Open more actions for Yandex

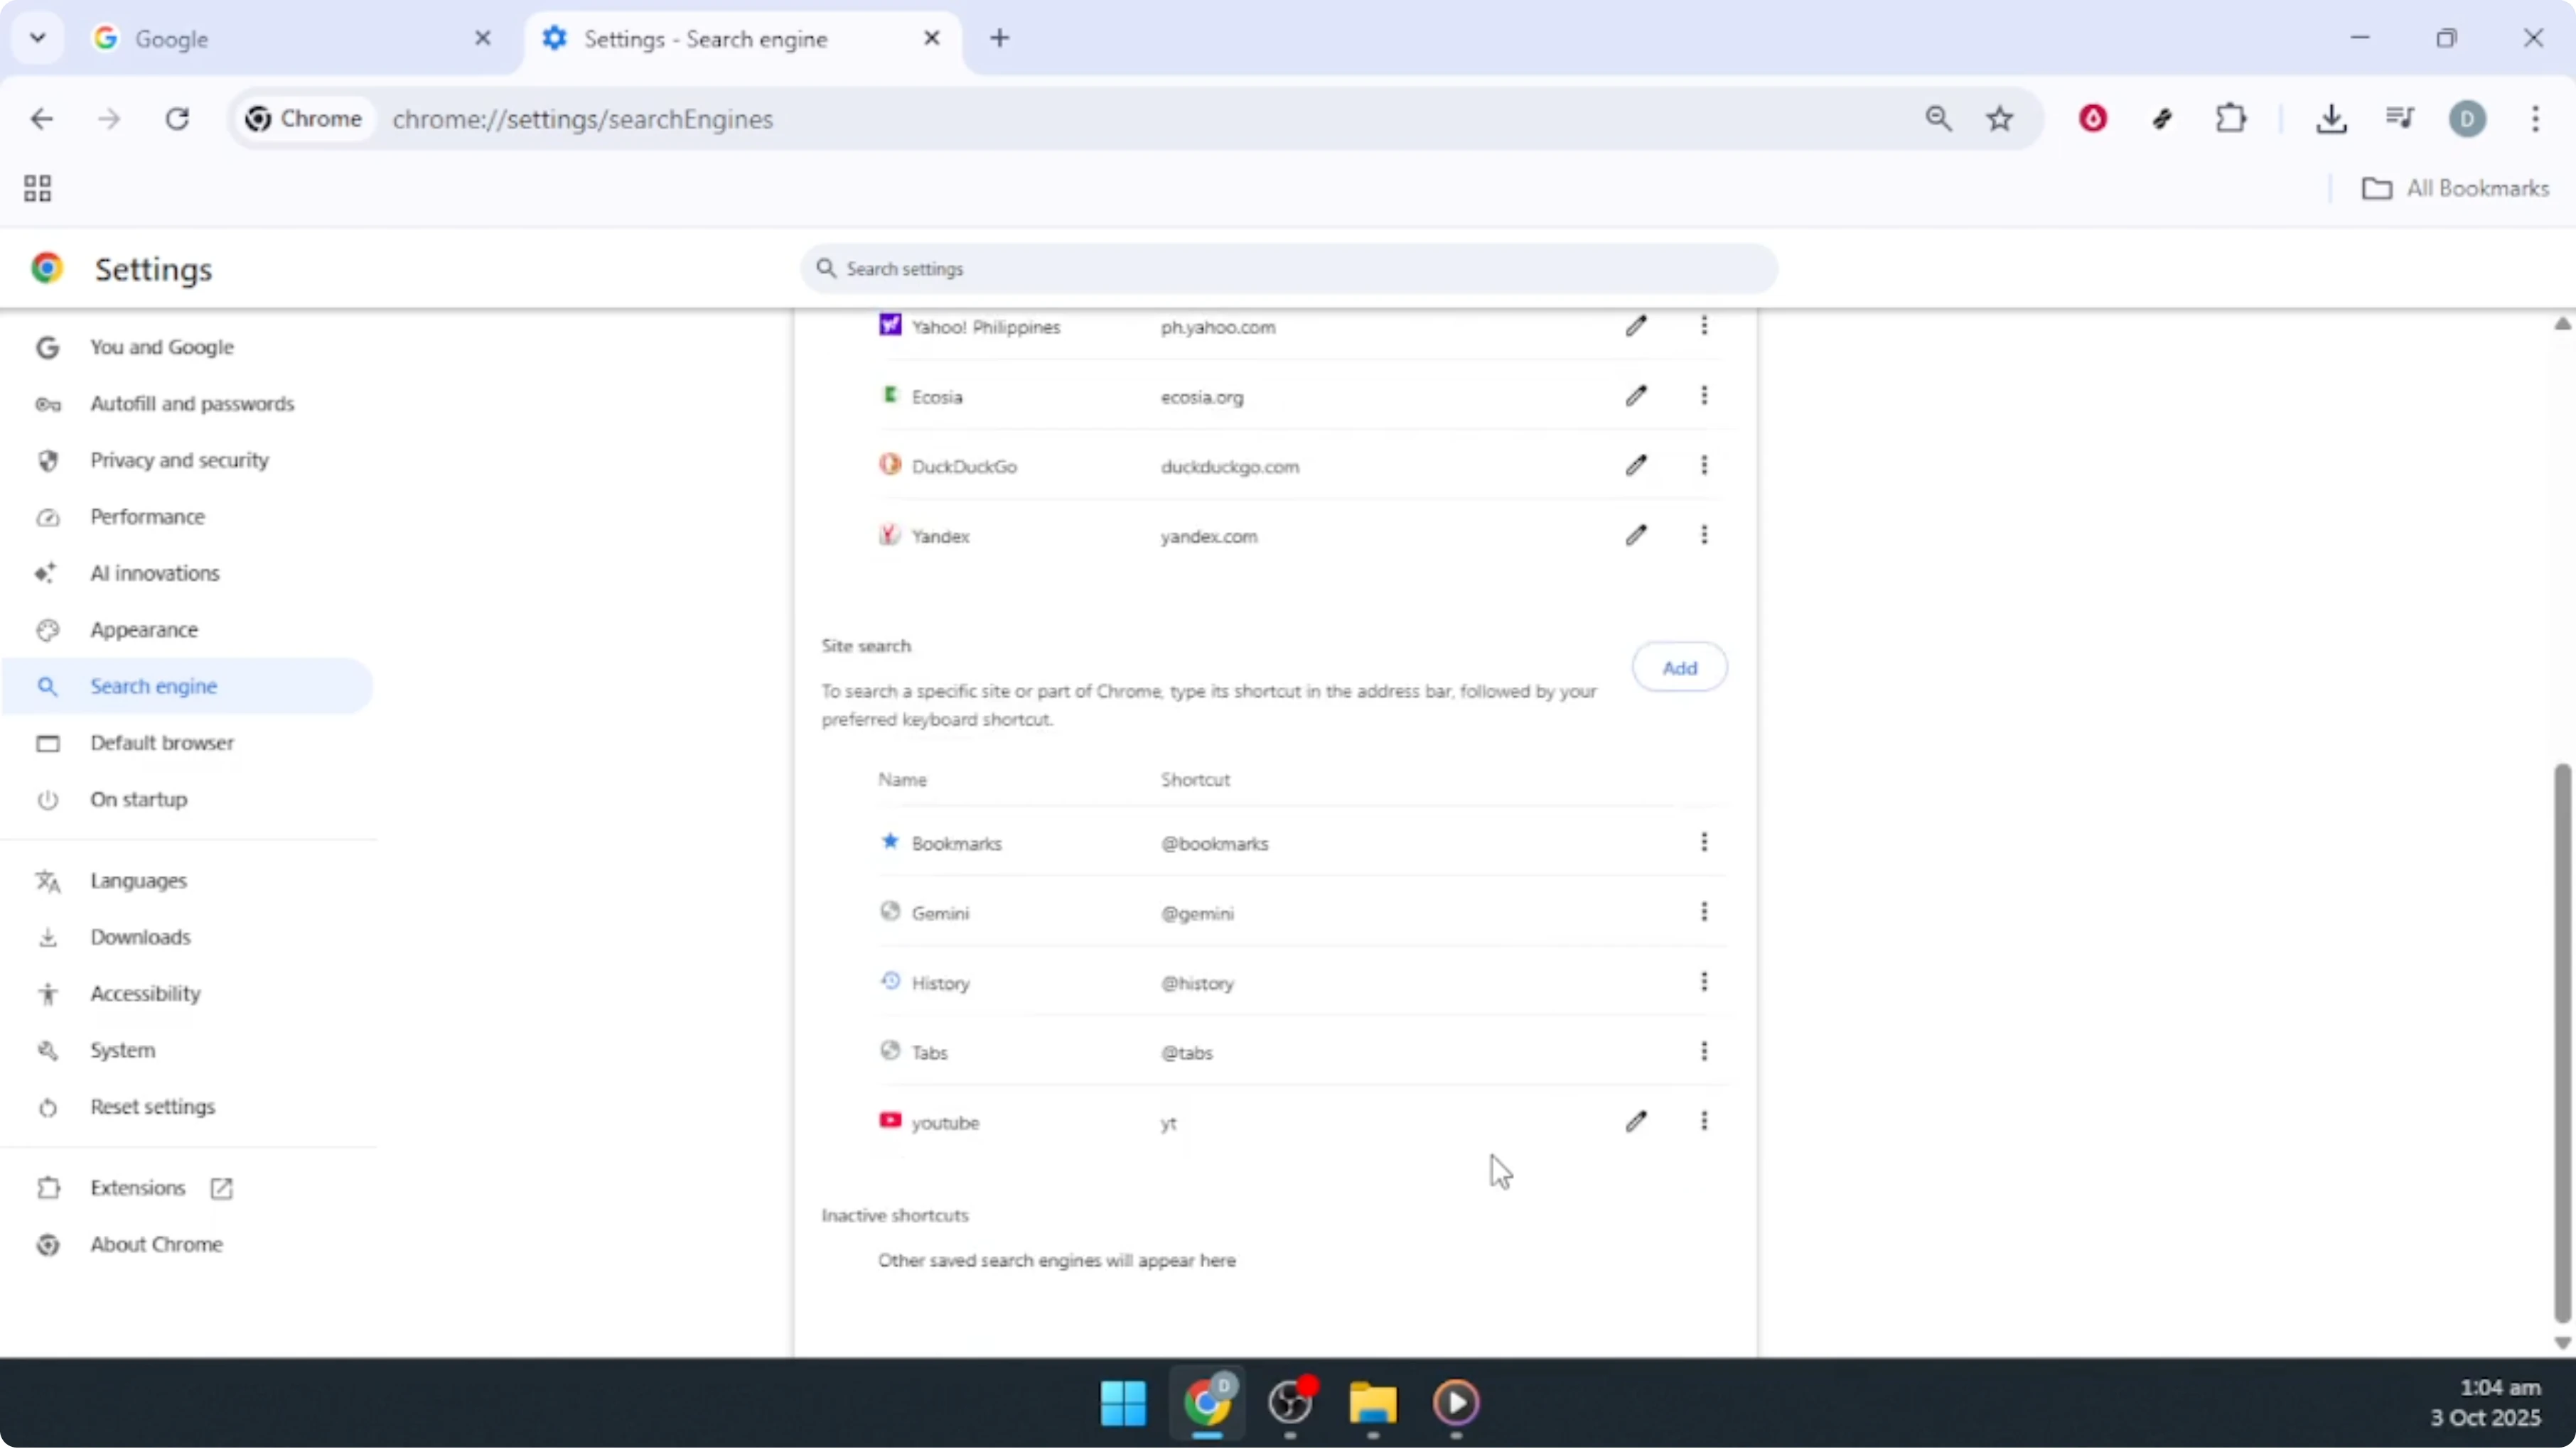pyautogui.click(x=1704, y=536)
